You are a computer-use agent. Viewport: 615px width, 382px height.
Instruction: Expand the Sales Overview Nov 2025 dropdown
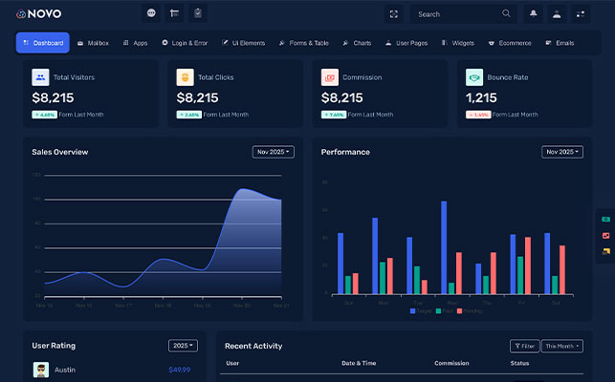pos(273,152)
